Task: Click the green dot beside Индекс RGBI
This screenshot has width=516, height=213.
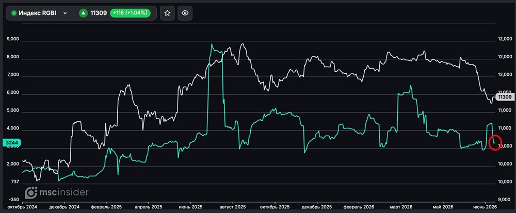Action: pos(14,13)
